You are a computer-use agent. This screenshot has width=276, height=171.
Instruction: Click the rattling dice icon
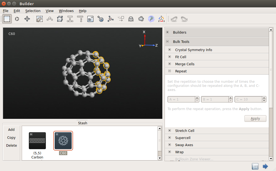pyautogui.click(x=141, y=19)
